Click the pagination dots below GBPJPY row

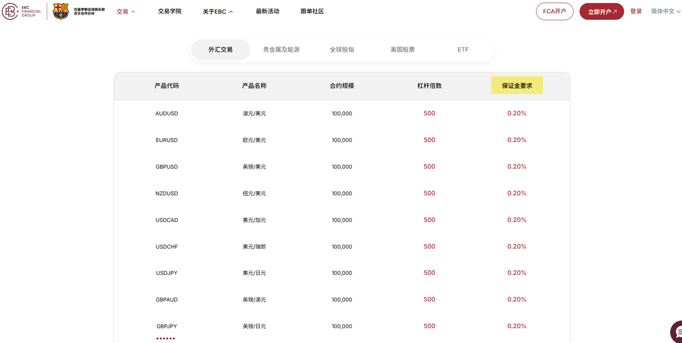click(x=165, y=338)
